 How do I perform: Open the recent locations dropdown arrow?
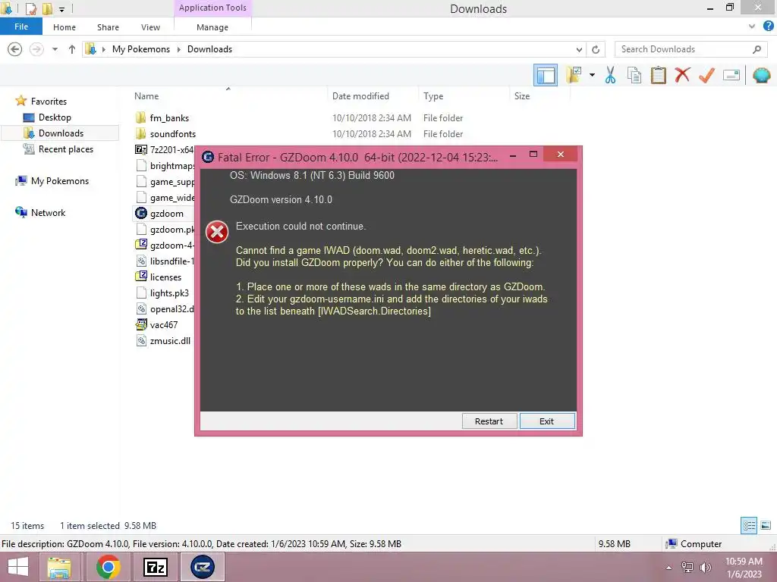point(55,49)
